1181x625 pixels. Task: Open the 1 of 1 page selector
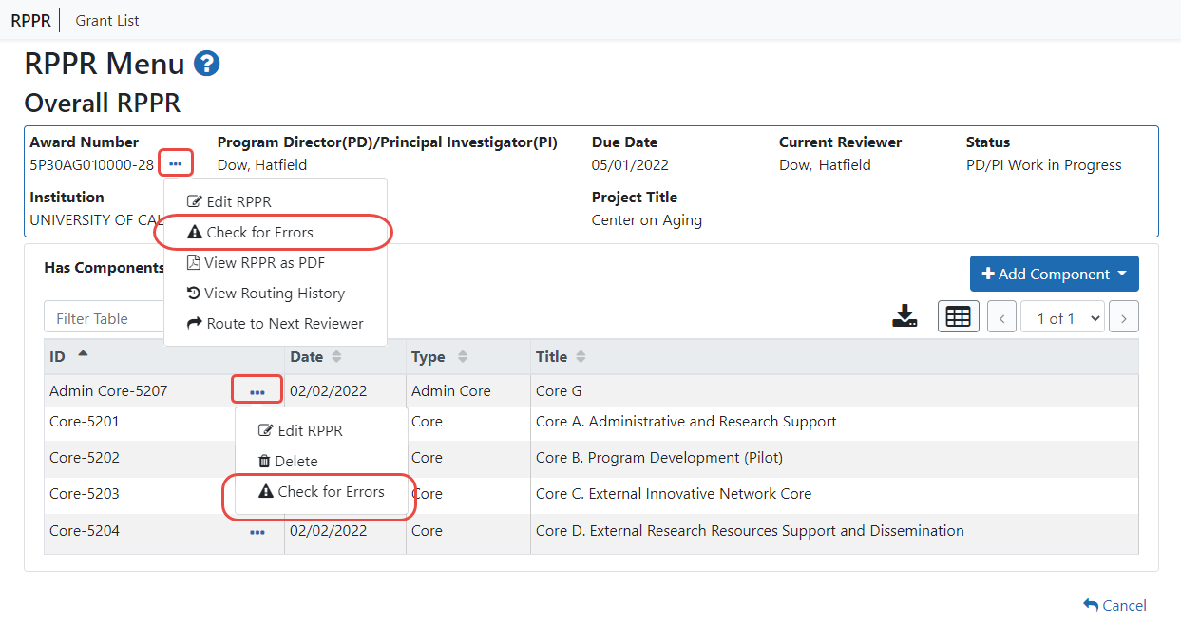pyautogui.click(x=1062, y=318)
